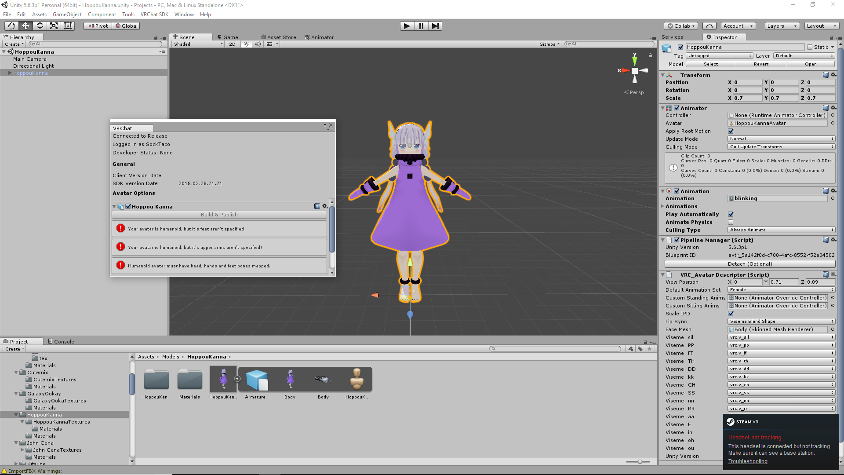Expand HoppouKanna object in Hierarchy
844x475 pixels.
click(x=10, y=73)
